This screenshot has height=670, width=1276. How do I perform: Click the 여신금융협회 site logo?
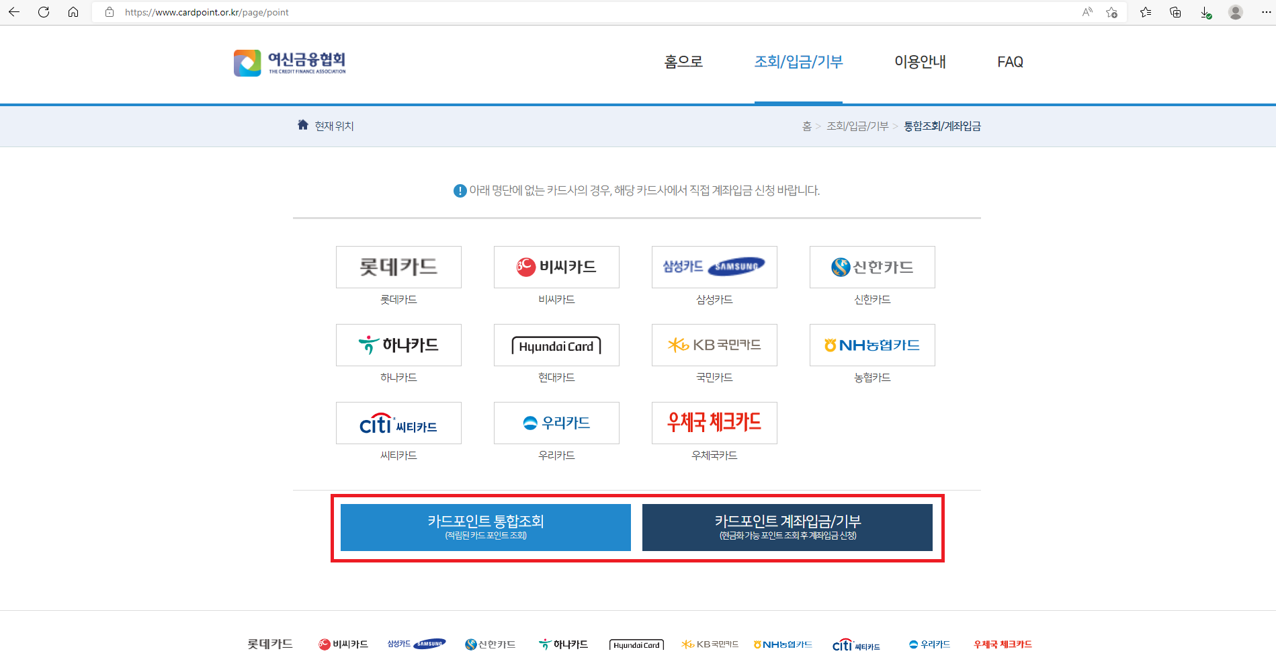click(x=289, y=62)
